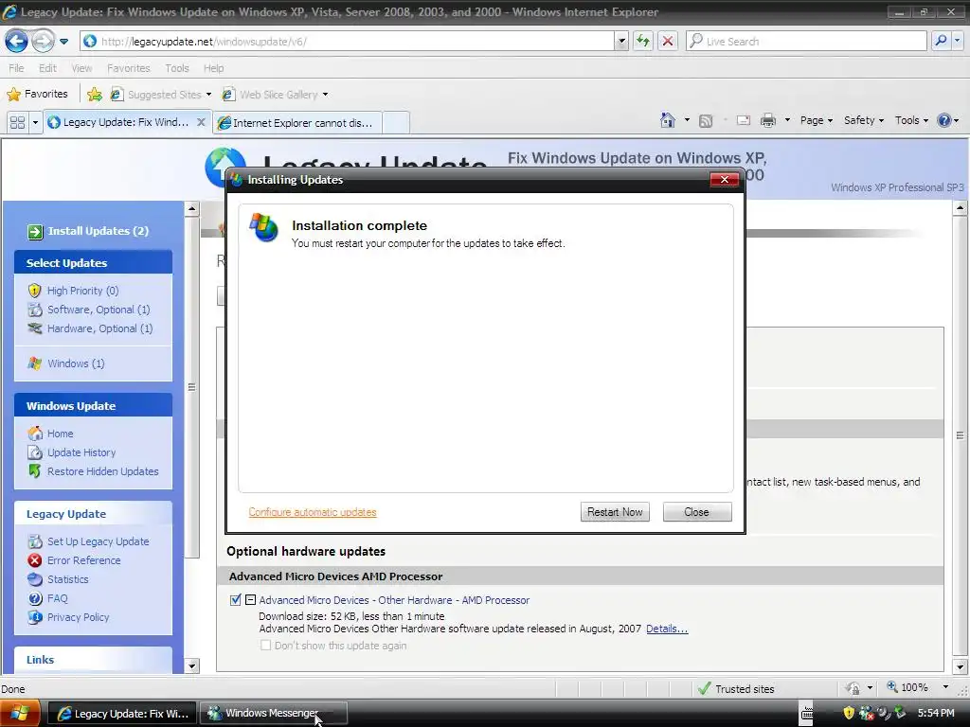The width and height of the screenshot is (970, 727).
Task: Toggle Don't show this update again
Action: click(265, 646)
